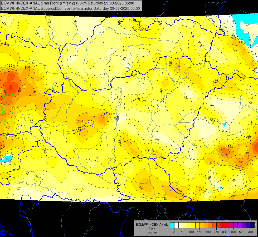258x237 pixels.
Task: Click the legend tick label 500
Action: click(x=242, y=232)
